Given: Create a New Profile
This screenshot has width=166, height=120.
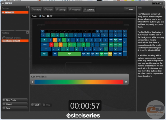Looking at the screenshot, I should 15,100.
